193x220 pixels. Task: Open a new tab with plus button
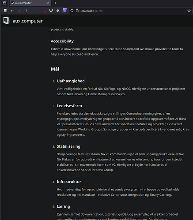tap(55, 3)
